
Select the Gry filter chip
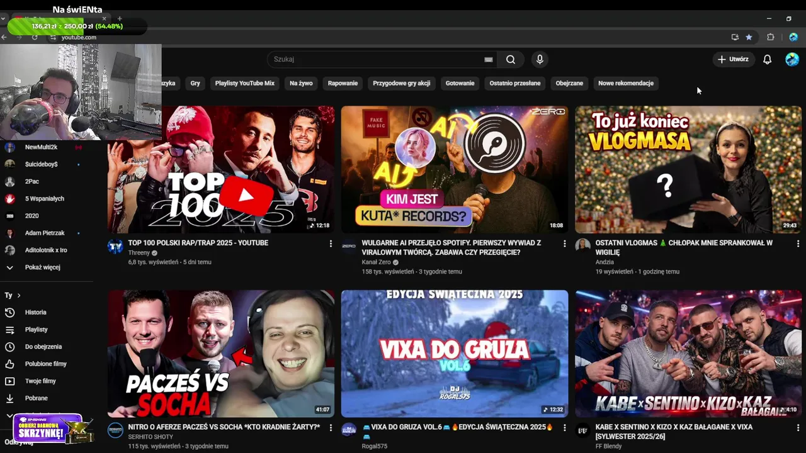coord(195,83)
